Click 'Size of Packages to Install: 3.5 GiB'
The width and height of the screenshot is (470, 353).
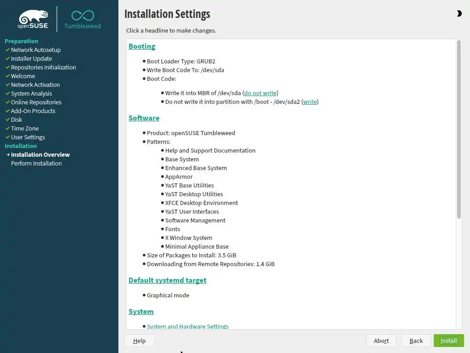coord(191,255)
